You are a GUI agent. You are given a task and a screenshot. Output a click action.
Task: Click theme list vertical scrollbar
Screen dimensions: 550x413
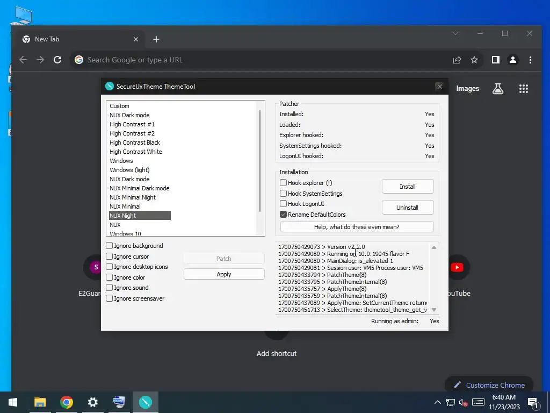point(260,161)
